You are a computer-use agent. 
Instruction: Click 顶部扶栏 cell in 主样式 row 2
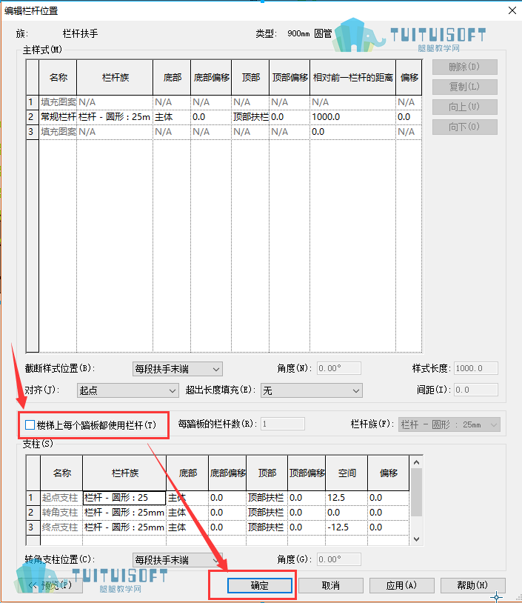(250, 117)
